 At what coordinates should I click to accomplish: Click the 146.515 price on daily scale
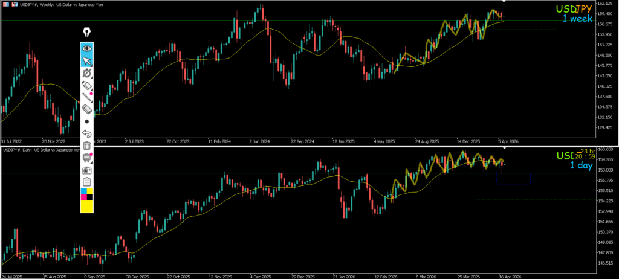click(x=607, y=263)
